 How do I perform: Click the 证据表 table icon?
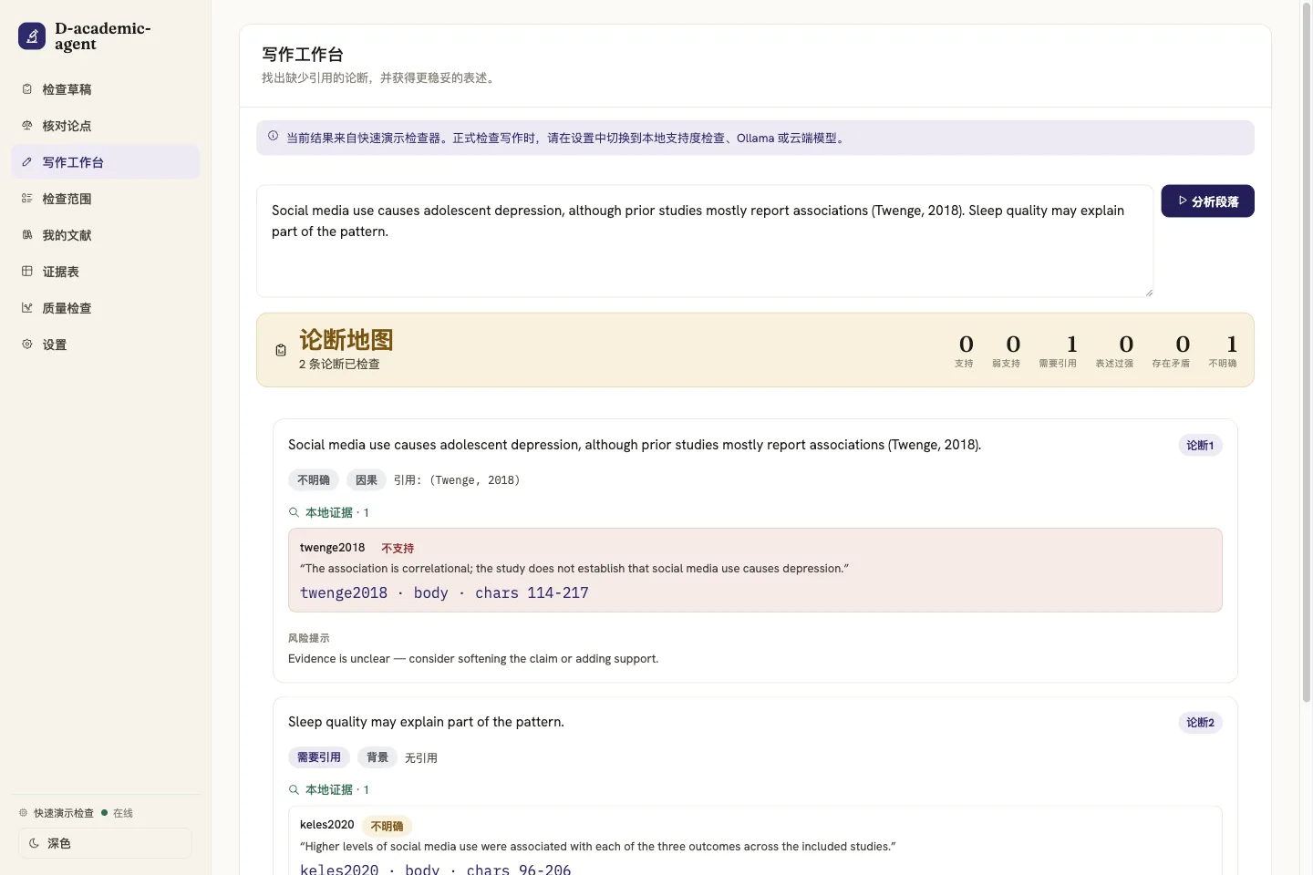point(27,272)
